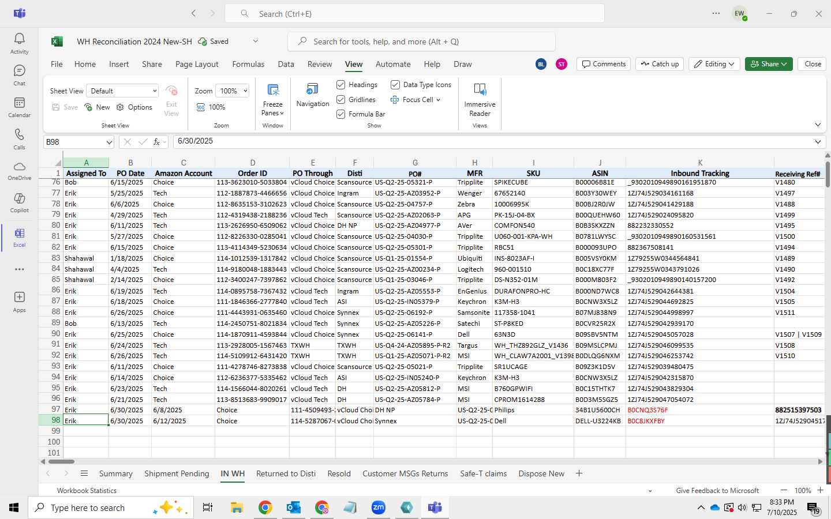Show more apps with the ellipsis icon

19,269
